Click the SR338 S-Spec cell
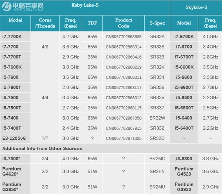This screenshot has width=222, height=194. [157, 47]
